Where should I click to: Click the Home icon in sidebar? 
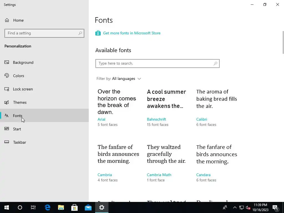click(7, 20)
